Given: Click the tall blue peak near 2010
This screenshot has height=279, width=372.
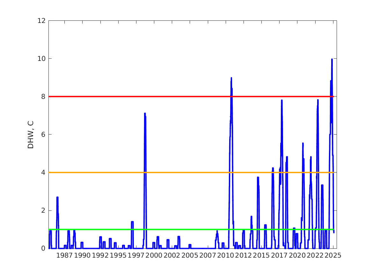Looking at the screenshot, I should [x=231, y=78].
